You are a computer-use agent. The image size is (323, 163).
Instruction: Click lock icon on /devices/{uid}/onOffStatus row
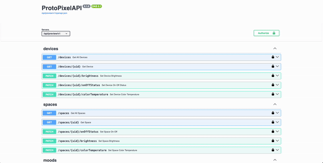click(x=273, y=85)
